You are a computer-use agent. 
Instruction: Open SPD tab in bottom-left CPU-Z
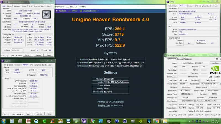(31, 65)
